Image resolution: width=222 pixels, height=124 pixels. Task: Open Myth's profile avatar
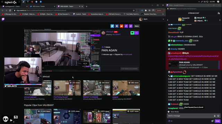(141, 19)
